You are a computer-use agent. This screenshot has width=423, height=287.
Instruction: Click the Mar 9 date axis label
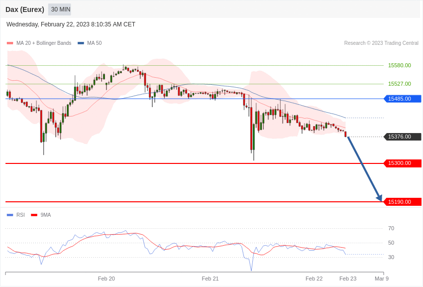[x=382, y=279]
